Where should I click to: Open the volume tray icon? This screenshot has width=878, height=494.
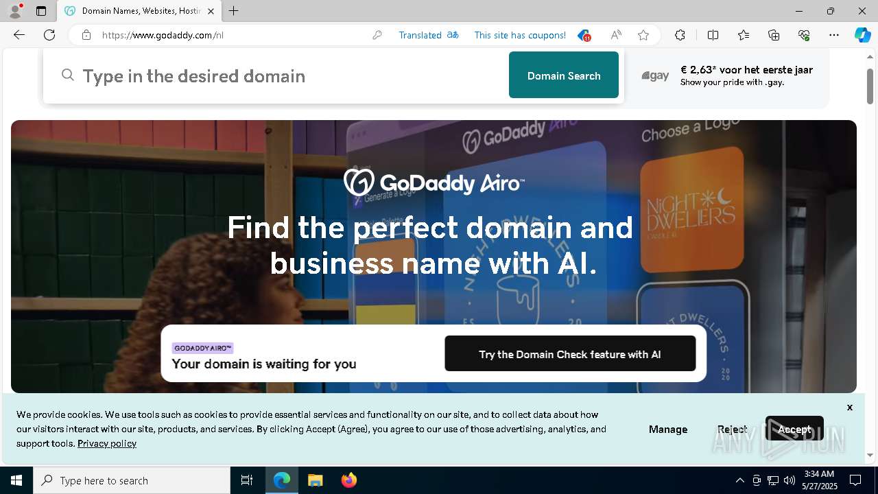[790, 480]
